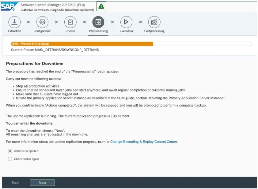
Task: Click the Ensure no scheduled batch jobs bullet
Action: (101, 90)
